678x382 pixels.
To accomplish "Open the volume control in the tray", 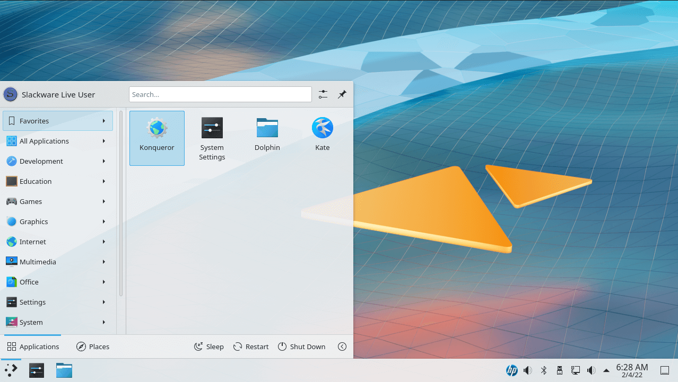I will click(x=527, y=370).
